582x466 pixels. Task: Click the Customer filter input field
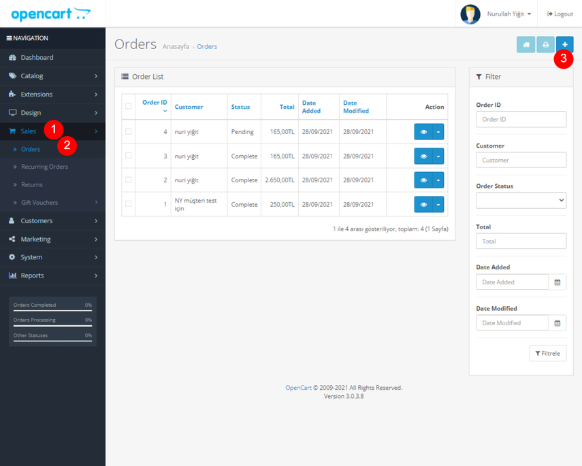521,160
